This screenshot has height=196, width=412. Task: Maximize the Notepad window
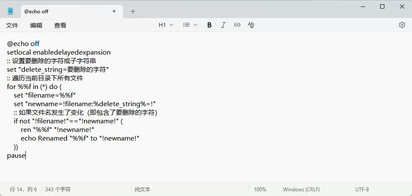click(382, 6)
